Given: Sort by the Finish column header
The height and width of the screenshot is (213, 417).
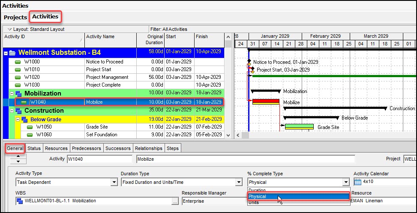Looking at the screenshot, I should point(209,40).
